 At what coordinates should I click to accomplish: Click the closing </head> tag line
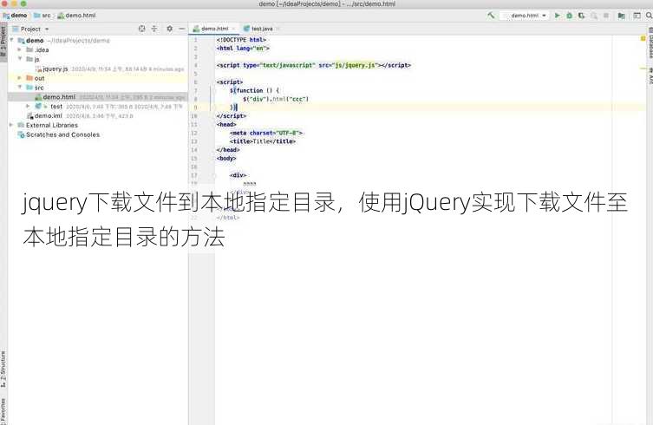coord(228,149)
